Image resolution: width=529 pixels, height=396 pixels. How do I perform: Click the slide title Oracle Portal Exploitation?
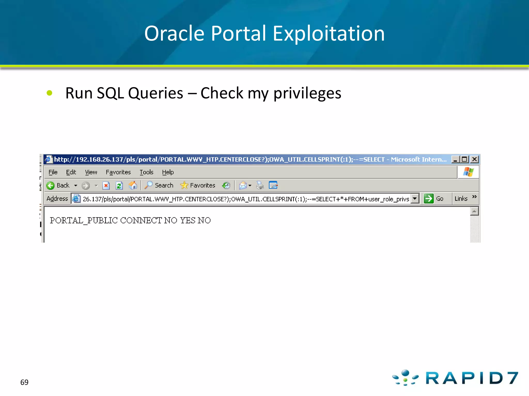click(x=264, y=34)
